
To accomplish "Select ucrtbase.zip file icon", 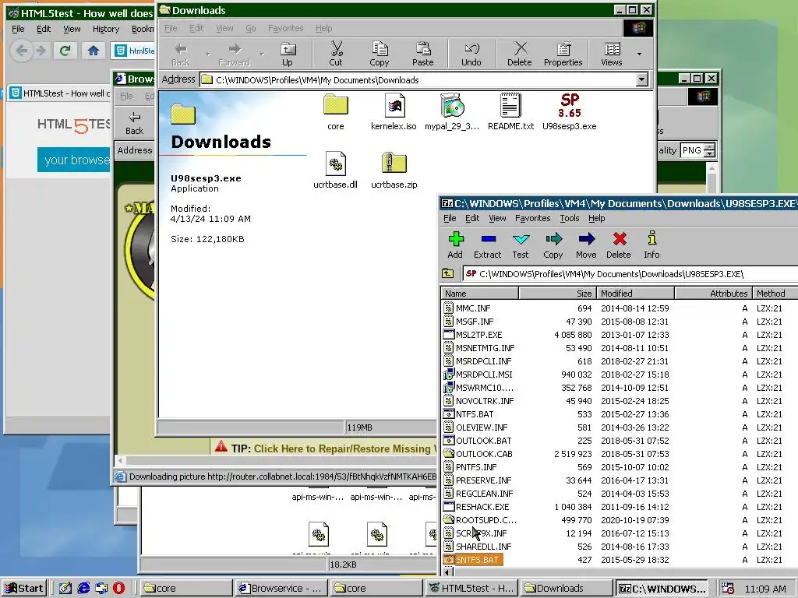I will point(394,171).
